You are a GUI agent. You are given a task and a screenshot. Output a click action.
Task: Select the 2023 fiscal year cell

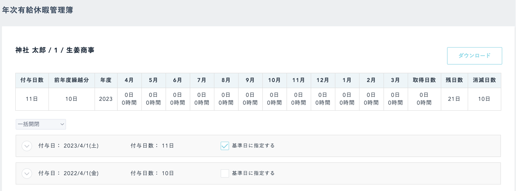(x=106, y=99)
